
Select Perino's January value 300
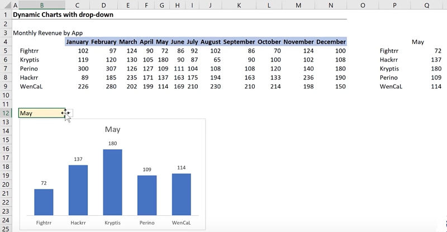83,69
